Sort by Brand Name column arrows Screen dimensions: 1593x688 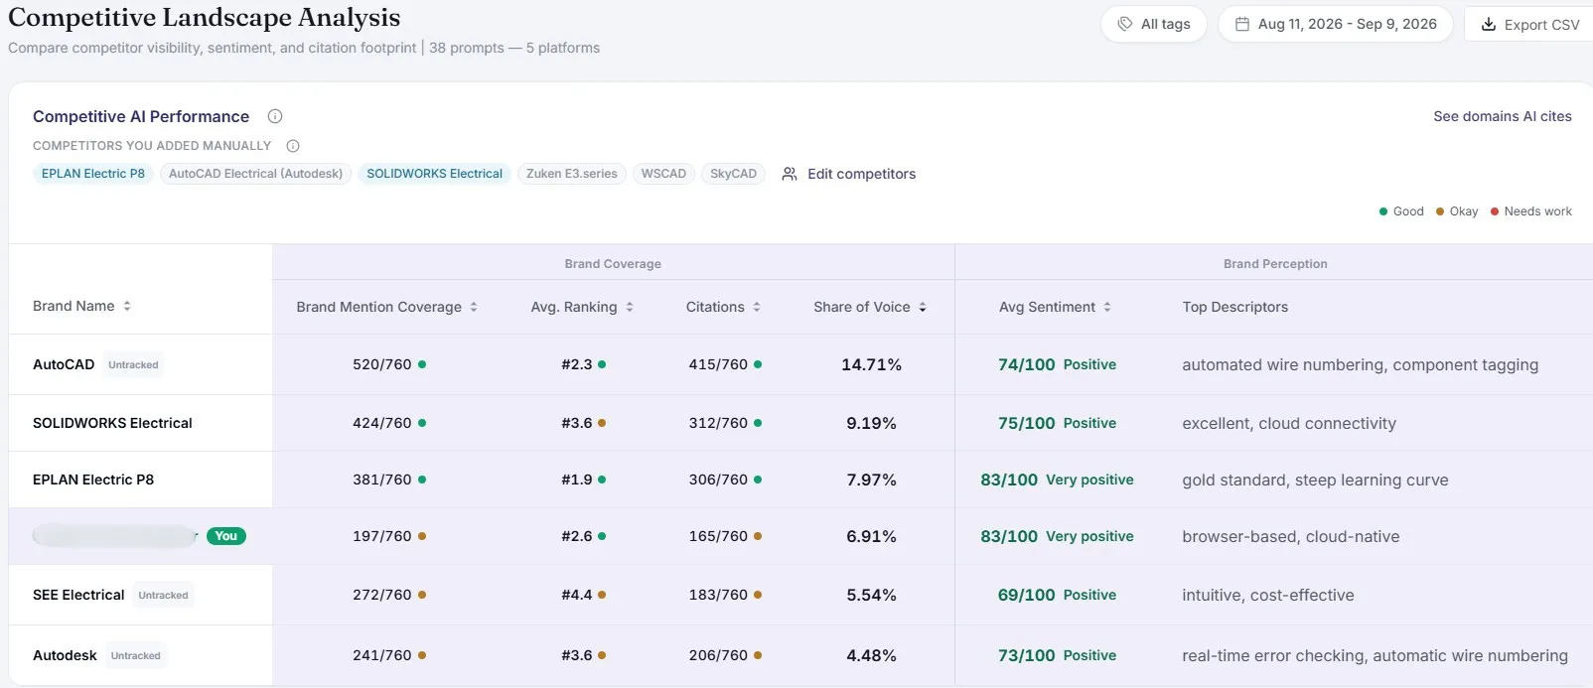pos(127,306)
